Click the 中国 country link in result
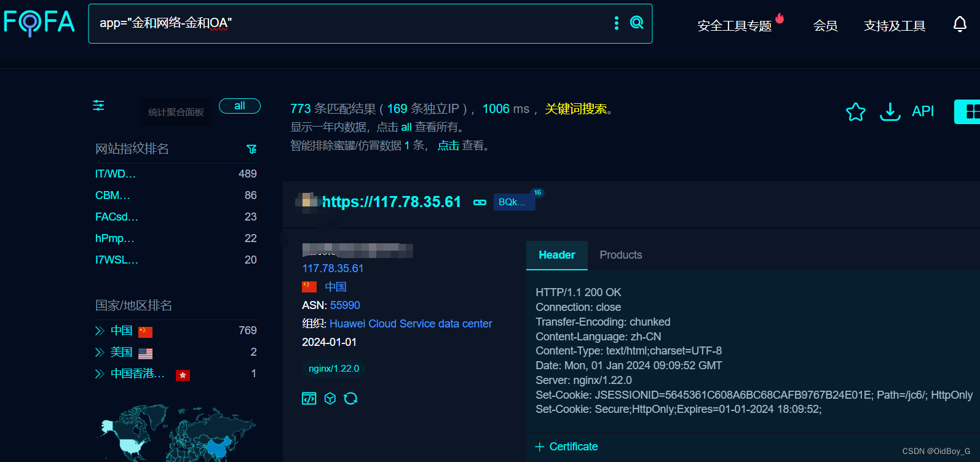 click(336, 287)
